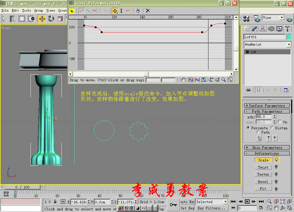Expand the Surface Parameters rollout
Screen dimensions: 294x212
click(267, 106)
